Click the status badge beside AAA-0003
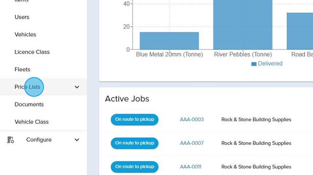The width and height of the screenshot is (313, 175). 135,119
